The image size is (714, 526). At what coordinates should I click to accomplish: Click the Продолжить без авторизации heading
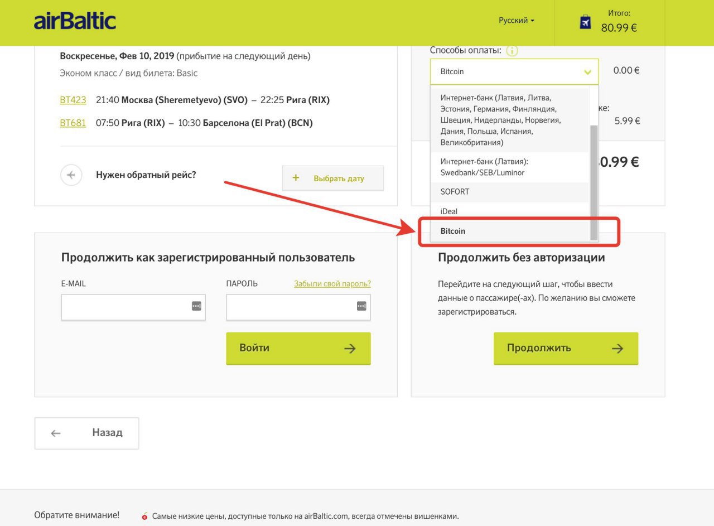[522, 258]
